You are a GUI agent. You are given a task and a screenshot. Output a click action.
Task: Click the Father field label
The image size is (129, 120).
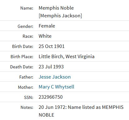pos(26,77)
